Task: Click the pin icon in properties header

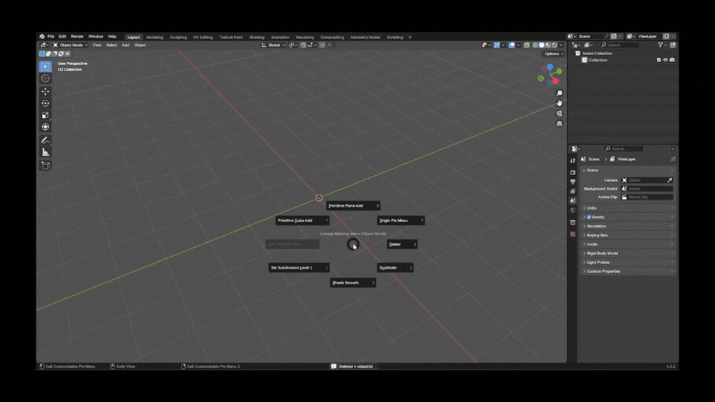Action: [x=672, y=159]
